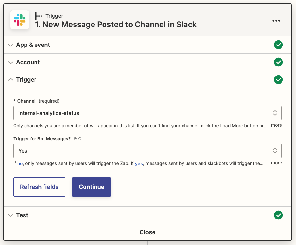Screen dimensions: 296x245
Task: Open the 'more' link under the Channel field
Action: (276, 125)
